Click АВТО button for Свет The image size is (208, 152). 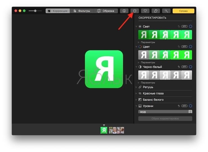tap(184, 26)
